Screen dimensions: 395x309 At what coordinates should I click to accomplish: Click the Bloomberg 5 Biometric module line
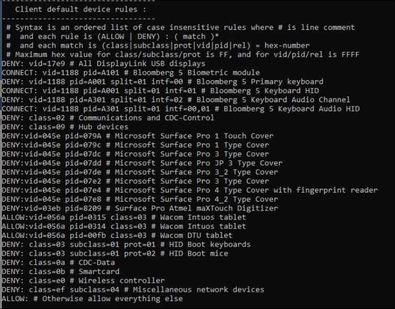[130, 73]
